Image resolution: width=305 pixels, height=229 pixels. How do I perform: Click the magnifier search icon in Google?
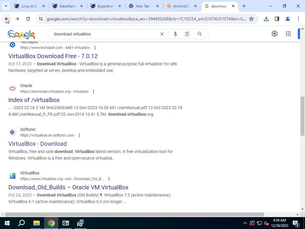click(200, 34)
